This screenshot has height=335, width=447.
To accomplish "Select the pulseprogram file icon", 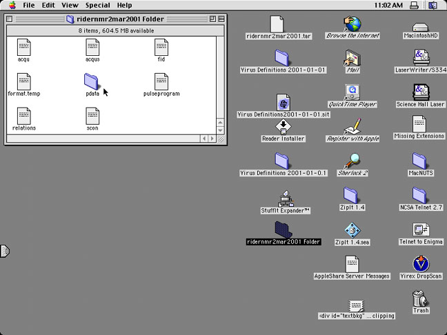I will click(161, 82).
